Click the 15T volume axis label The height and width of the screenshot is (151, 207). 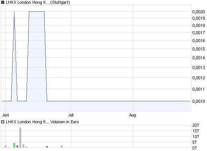[196, 131]
